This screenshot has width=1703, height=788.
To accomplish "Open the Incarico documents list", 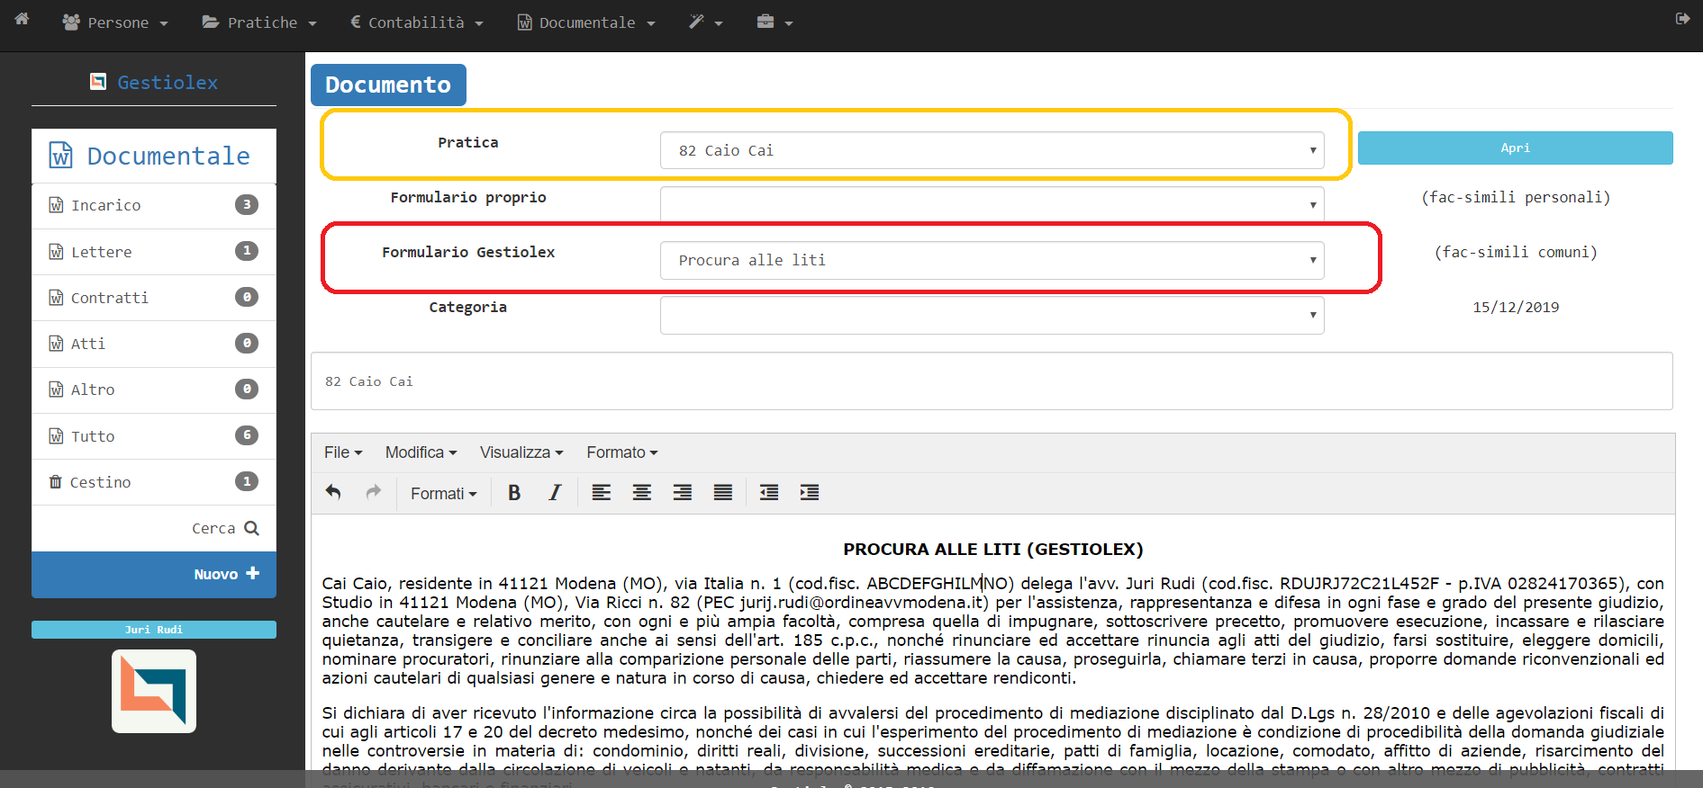I will pos(154,205).
